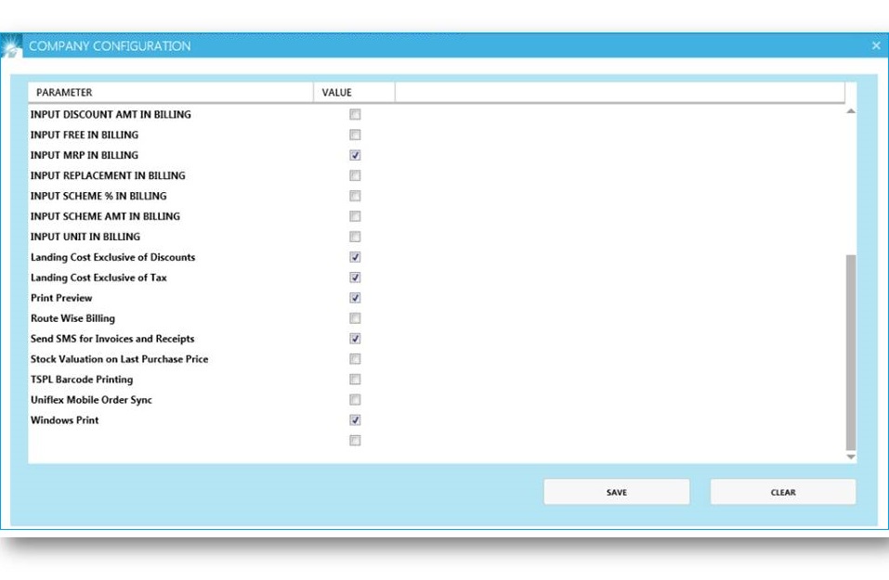889x580 pixels.
Task: Check TSPL Barcode Printing
Action: coord(353,379)
